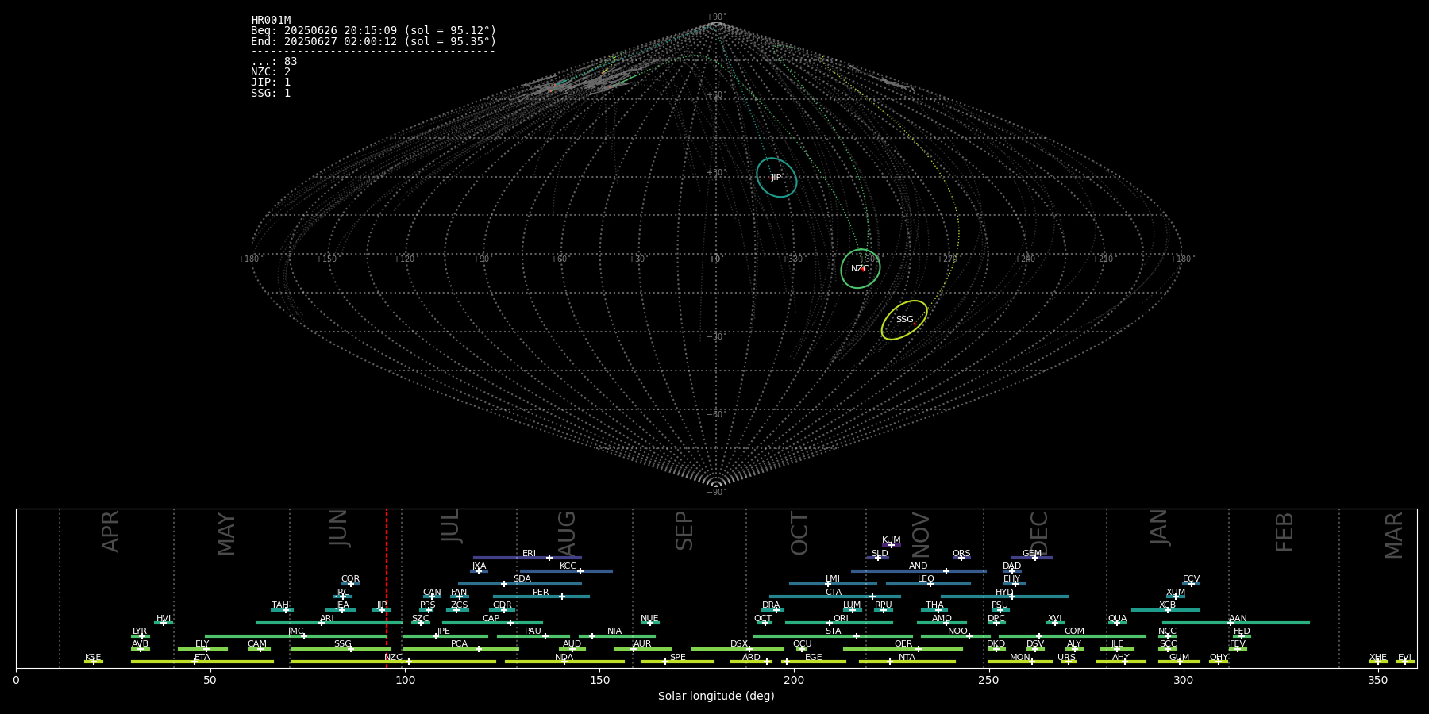This screenshot has width=1429, height=714.
Task: Click the 'JIP: 1' count in header
Action: [x=271, y=83]
